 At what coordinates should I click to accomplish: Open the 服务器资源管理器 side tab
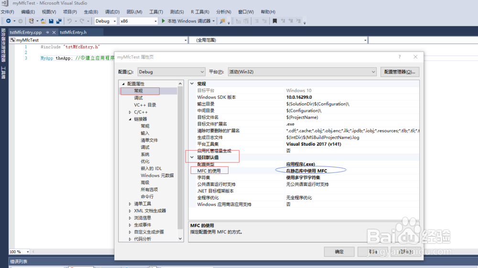pyautogui.click(x=3, y=45)
